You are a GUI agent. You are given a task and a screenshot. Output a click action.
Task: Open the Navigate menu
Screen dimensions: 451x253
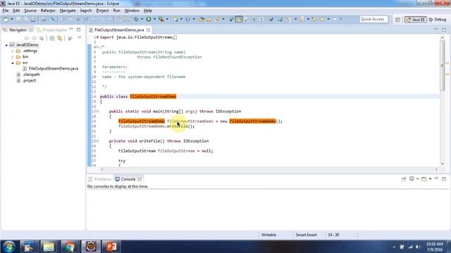tap(68, 11)
